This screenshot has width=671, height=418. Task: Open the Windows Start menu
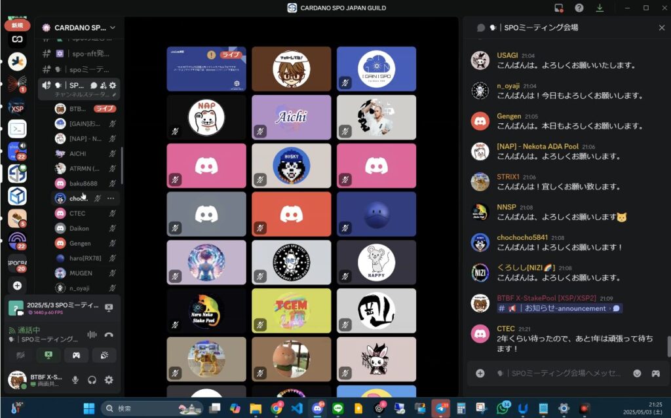[89, 409]
